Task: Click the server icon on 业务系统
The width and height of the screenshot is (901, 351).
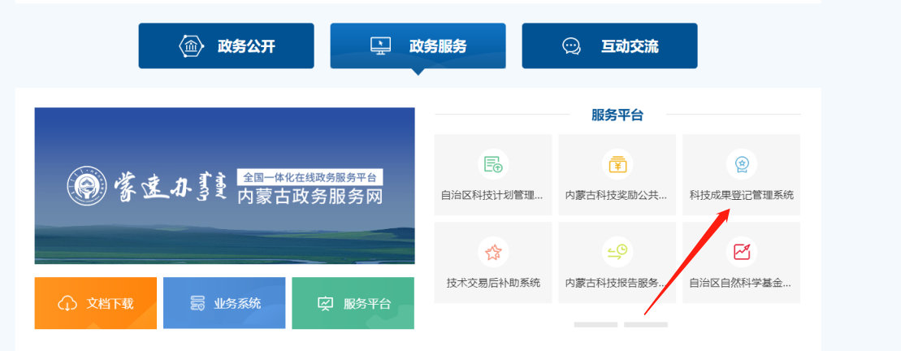Action: (197, 303)
